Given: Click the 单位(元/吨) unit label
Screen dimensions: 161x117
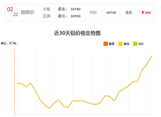Looking at the screenshot, I should pyautogui.click(x=9, y=43).
